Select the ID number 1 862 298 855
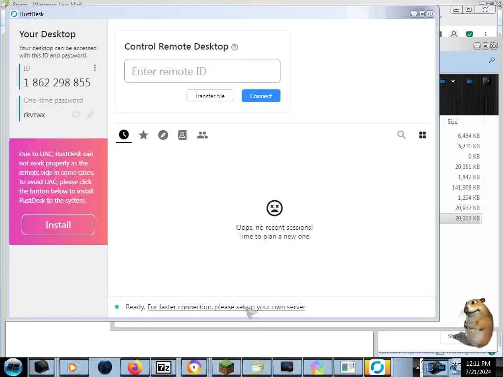The image size is (503, 377). [x=57, y=82]
